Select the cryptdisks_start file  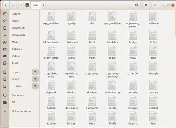(51, 70)
